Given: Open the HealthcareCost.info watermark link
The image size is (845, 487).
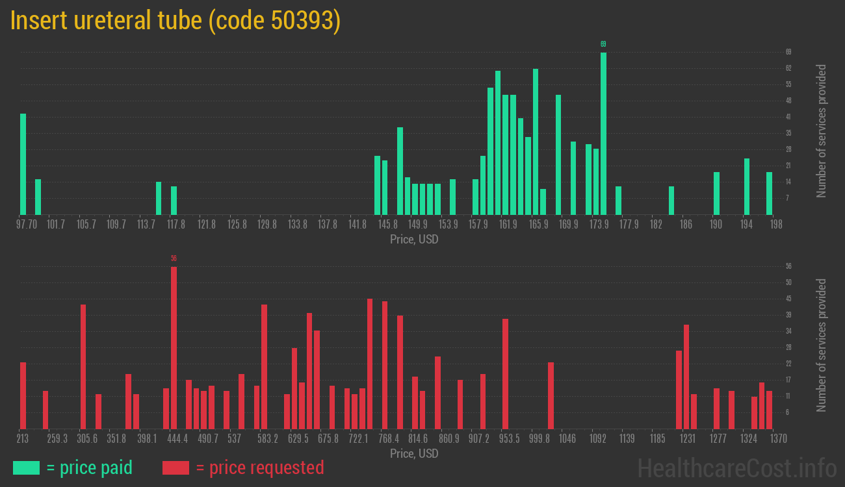Looking at the screenshot, I should 736,468.
